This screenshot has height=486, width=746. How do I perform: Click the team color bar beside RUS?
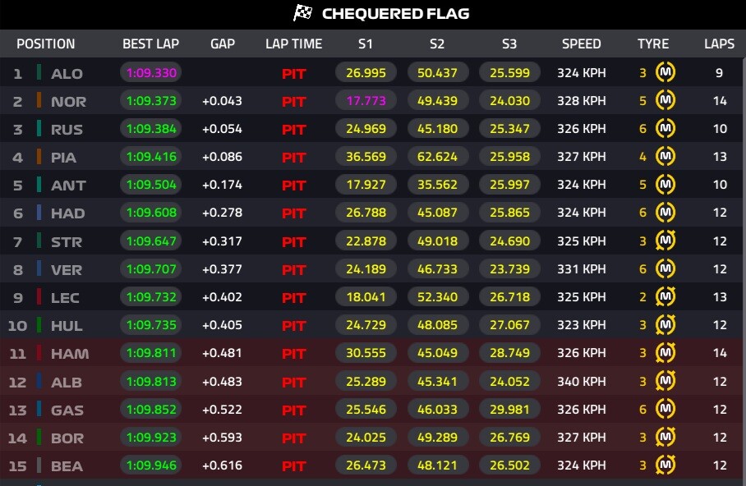coord(39,129)
